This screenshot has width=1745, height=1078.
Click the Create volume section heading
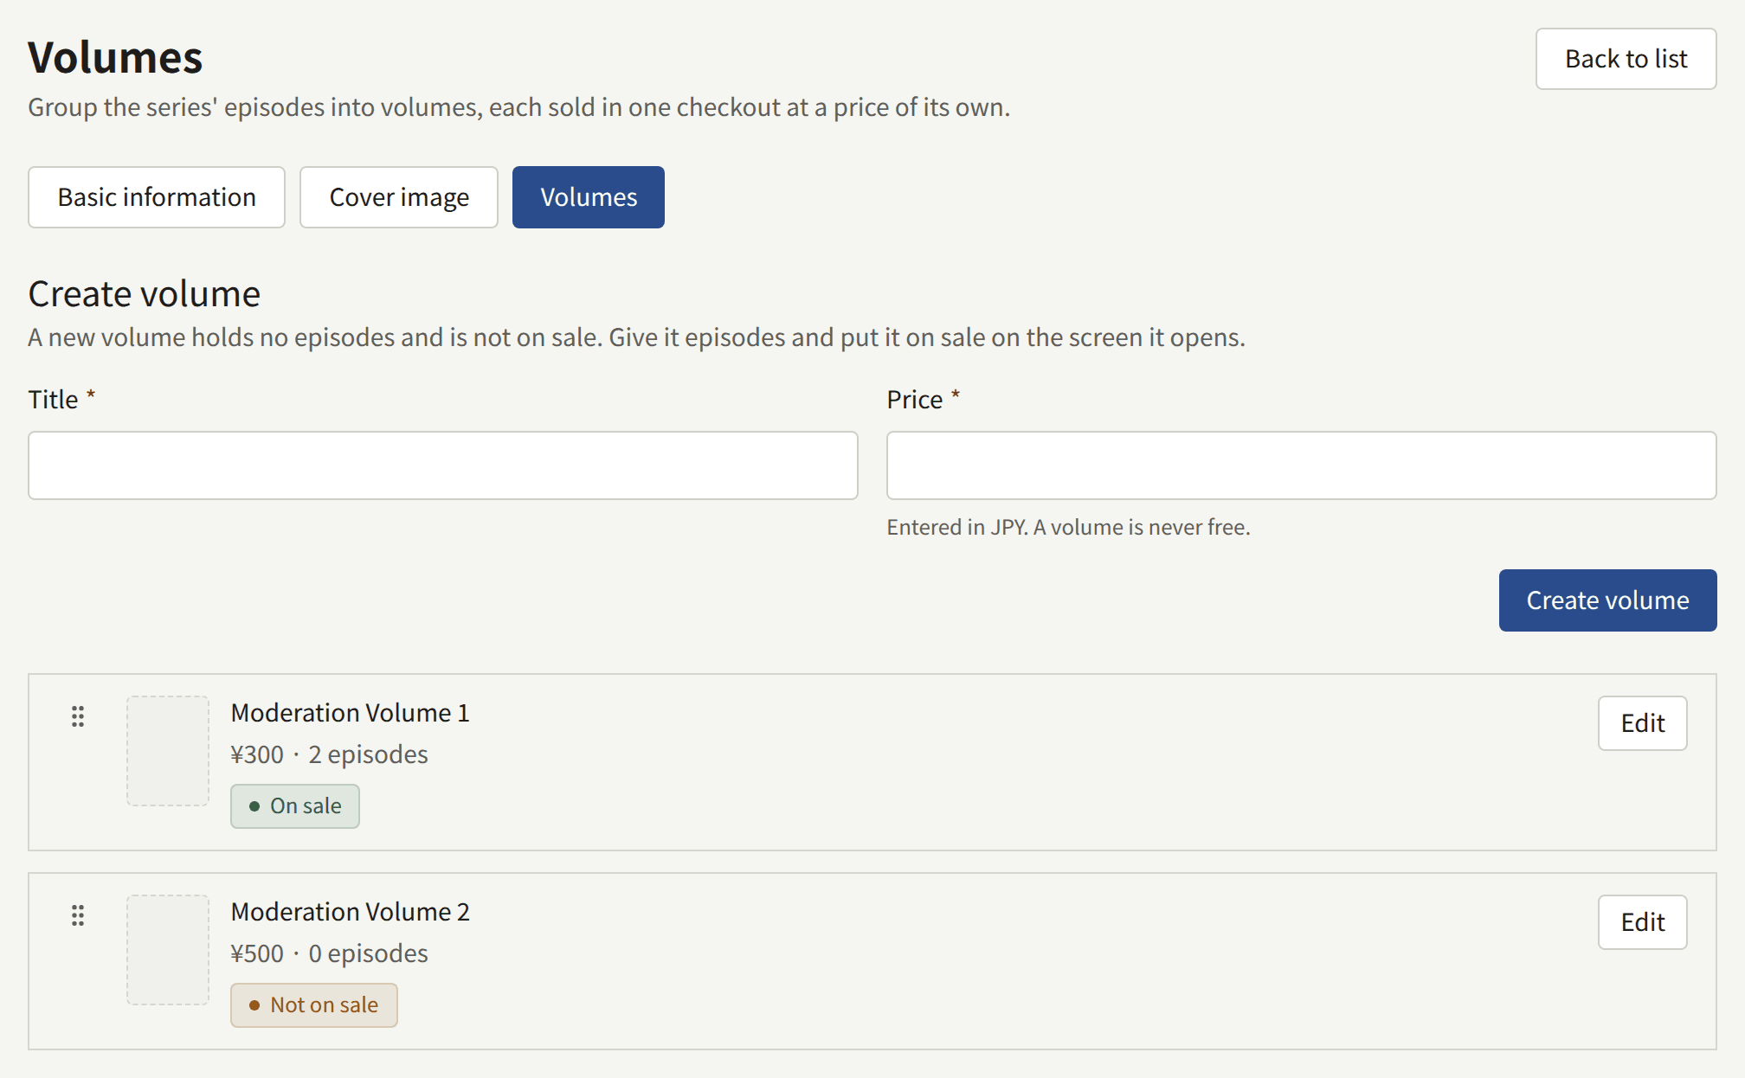coord(144,294)
